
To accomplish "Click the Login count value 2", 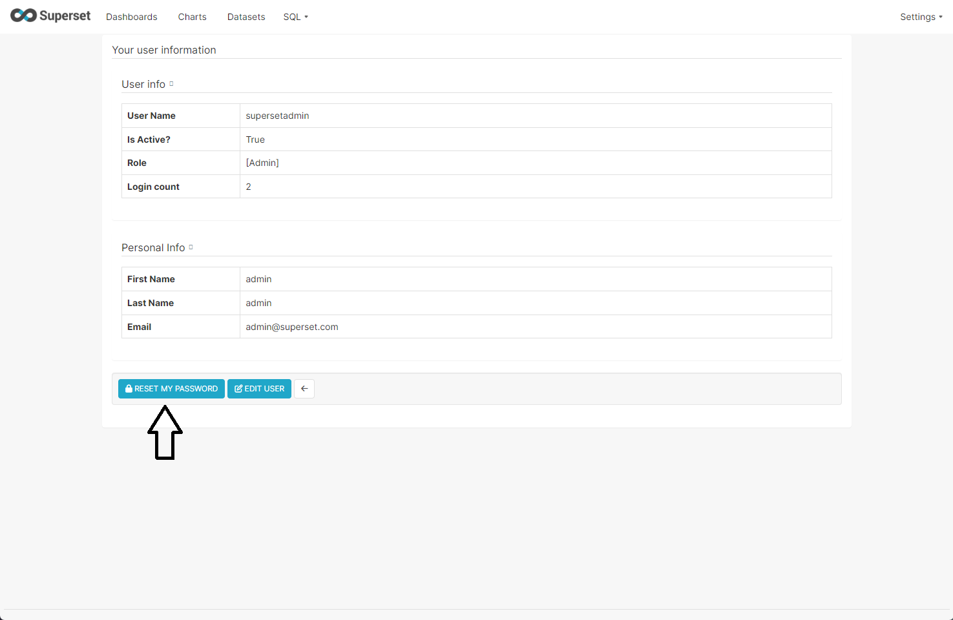I will (248, 187).
